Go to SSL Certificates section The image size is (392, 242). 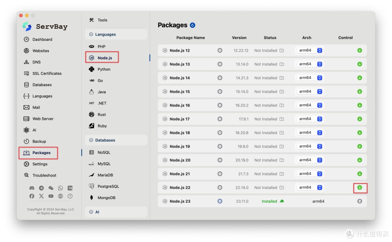point(47,74)
